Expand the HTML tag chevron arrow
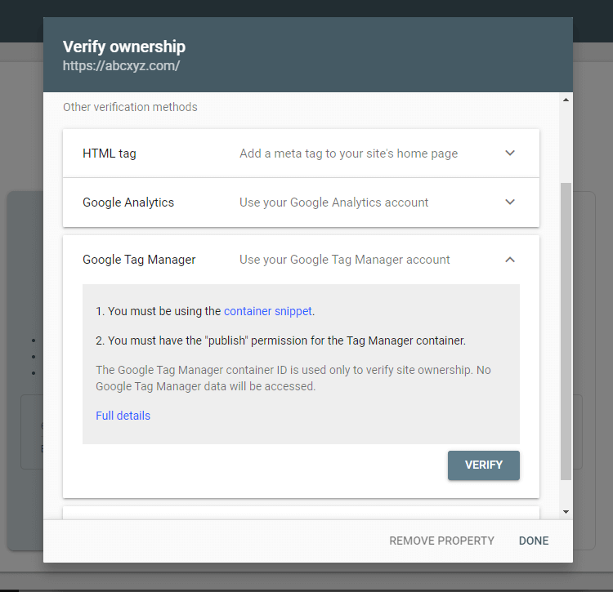This screenshot has width=613, height=592. pos(510,153)
